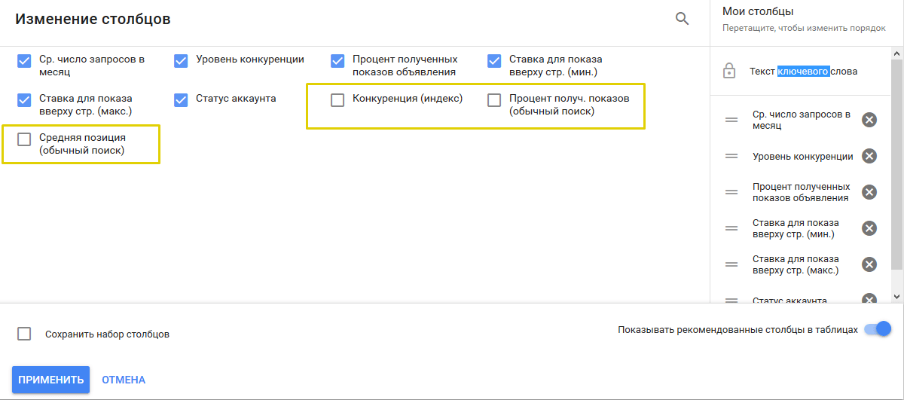Click scrollbar down arrow in 'Мои столбцы'
Image resolution: width=904 pixels, height=400 pixels.
896,297
